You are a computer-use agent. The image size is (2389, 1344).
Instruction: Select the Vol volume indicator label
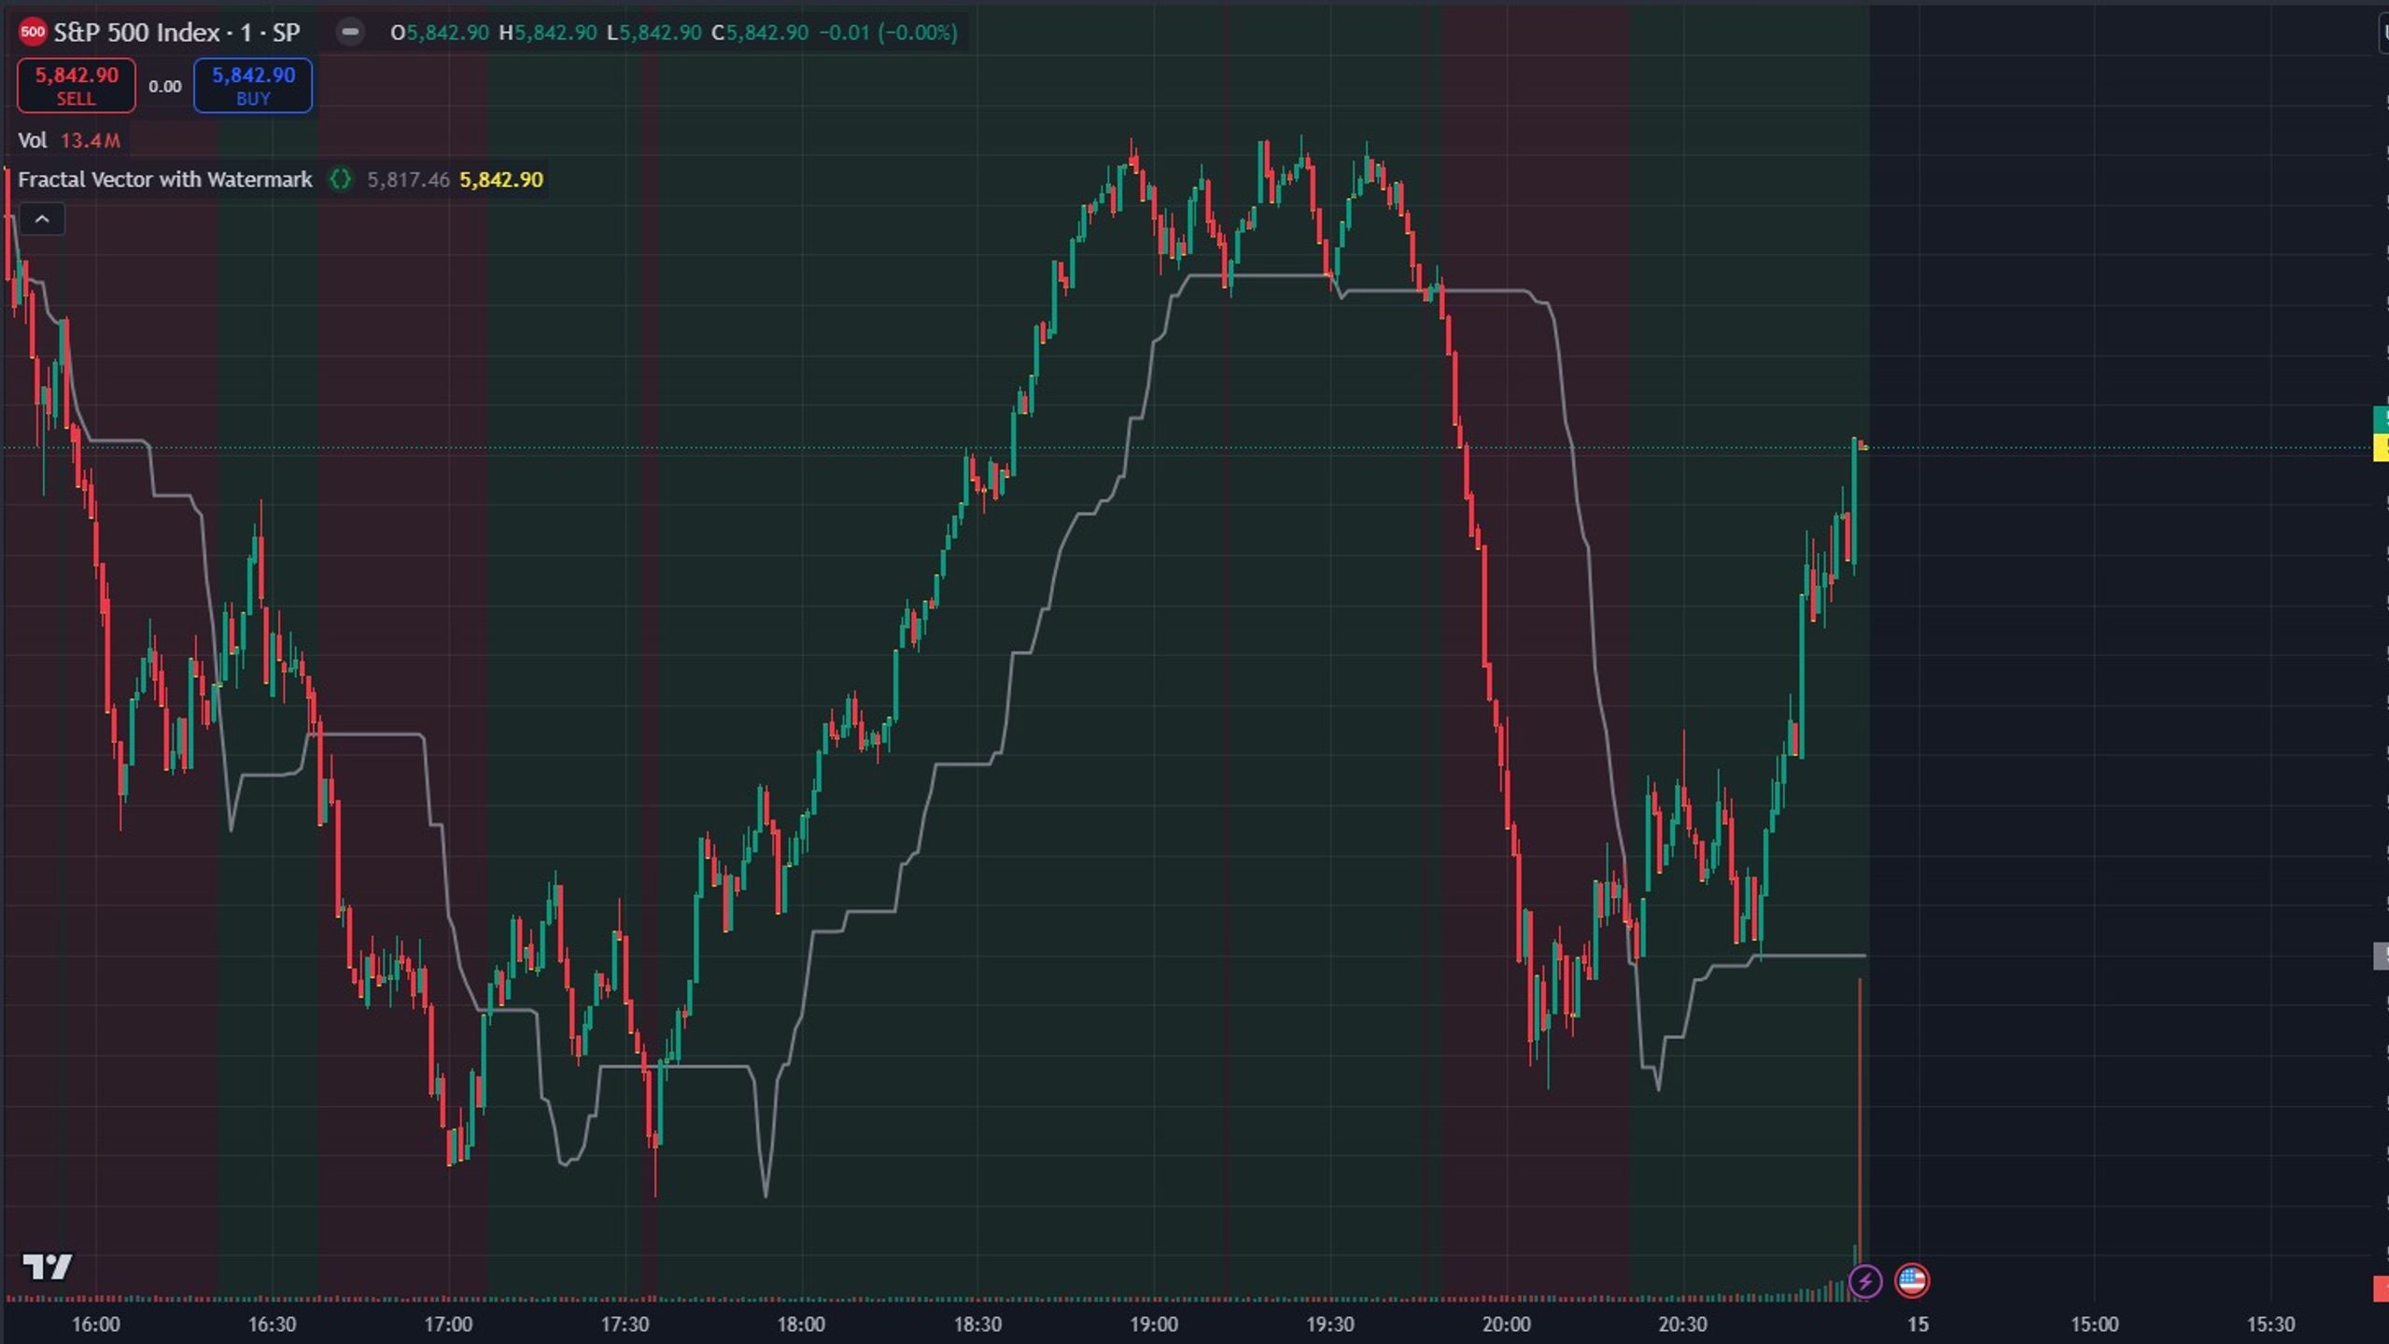33,140
